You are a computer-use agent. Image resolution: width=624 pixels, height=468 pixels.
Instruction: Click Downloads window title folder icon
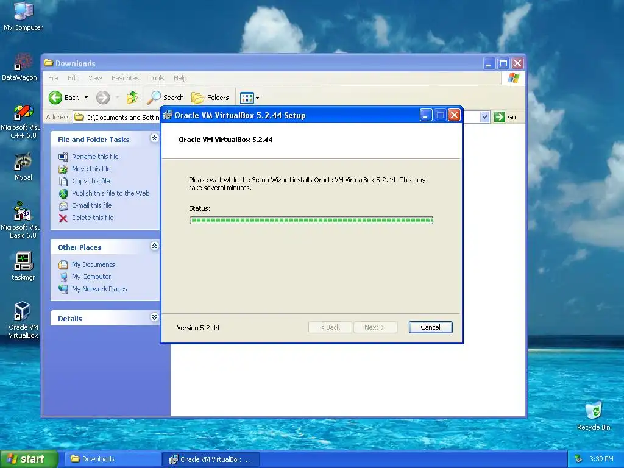(x=49, y=63)
